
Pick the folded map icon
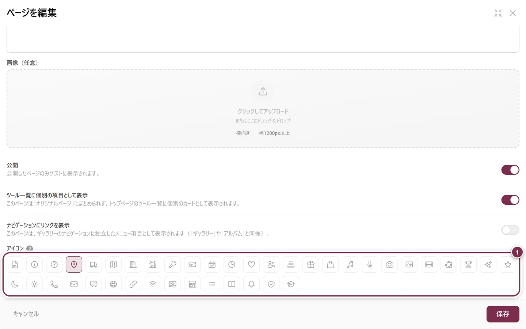[x=113, y=264]
